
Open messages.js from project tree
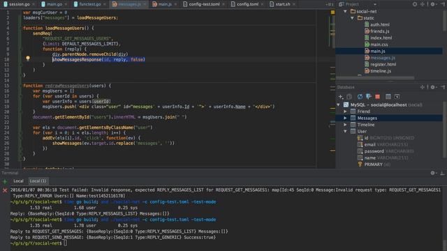coord(380,58)
